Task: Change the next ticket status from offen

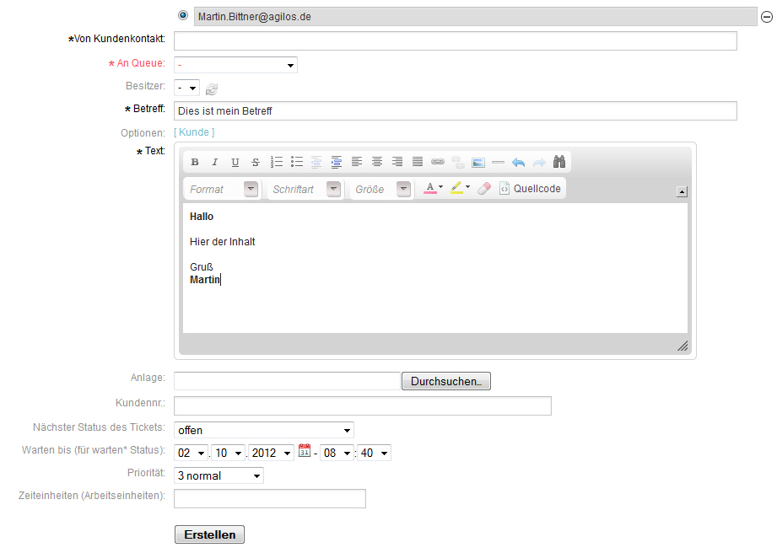Action: [264, 430]
